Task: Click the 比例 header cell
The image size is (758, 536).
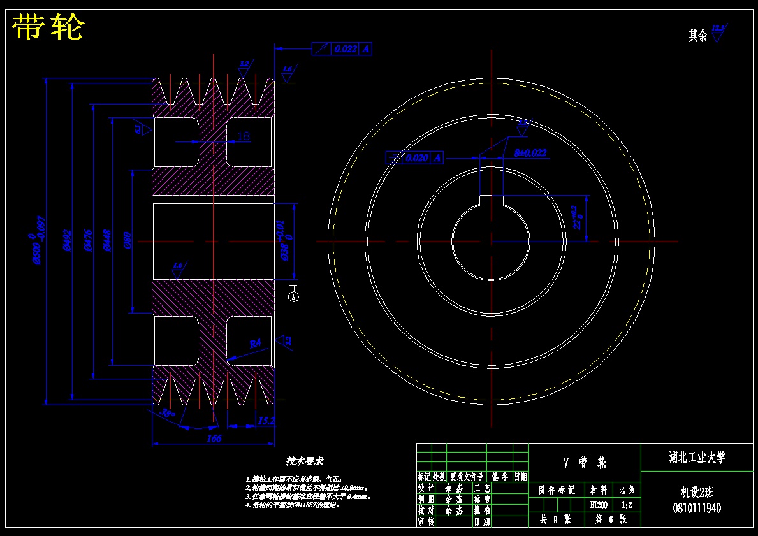Action: 627,490
